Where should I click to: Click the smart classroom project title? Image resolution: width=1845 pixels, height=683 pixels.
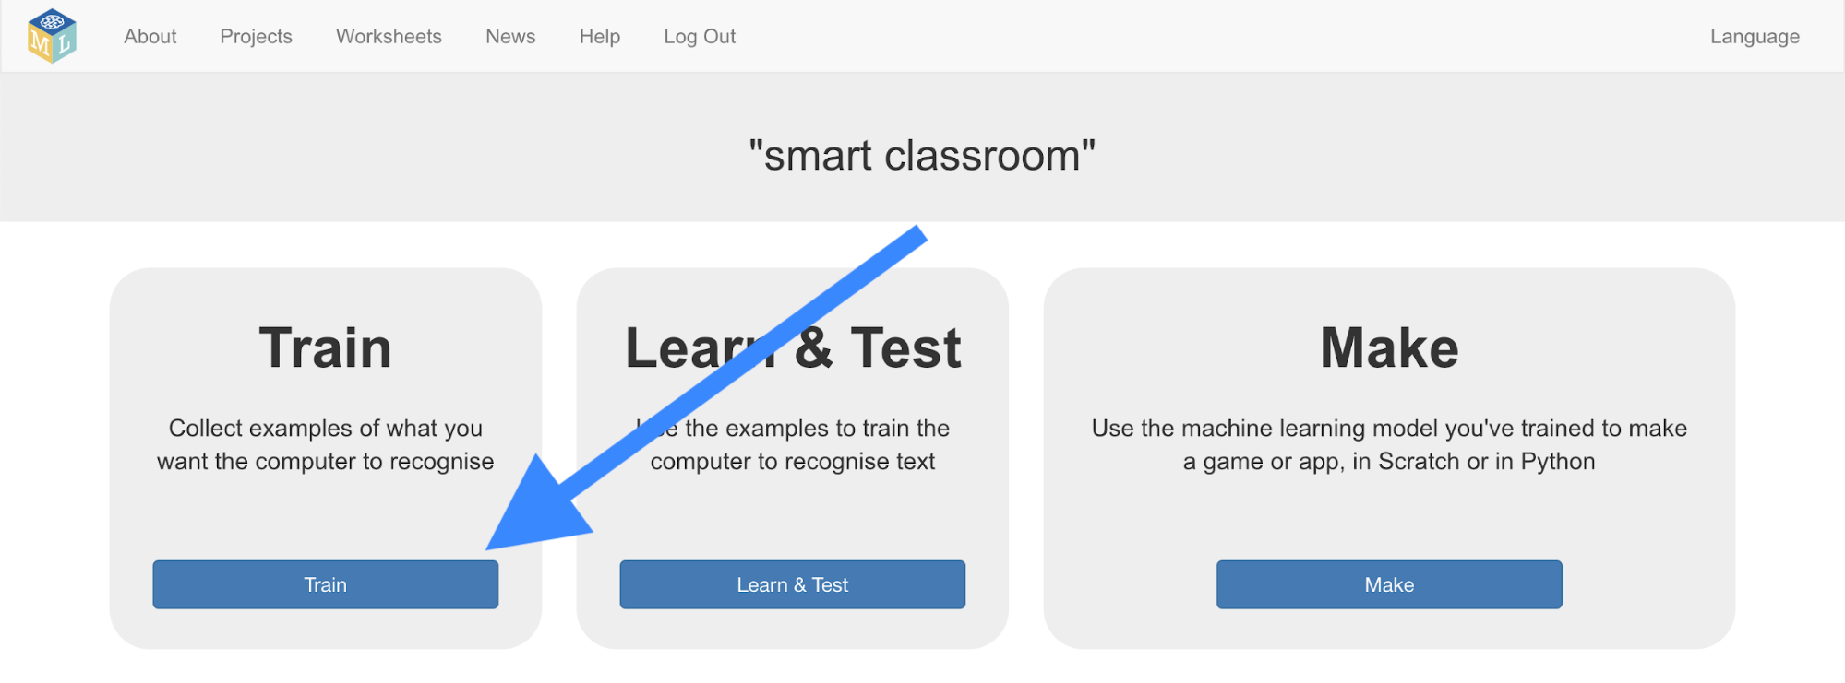(922, 154)
